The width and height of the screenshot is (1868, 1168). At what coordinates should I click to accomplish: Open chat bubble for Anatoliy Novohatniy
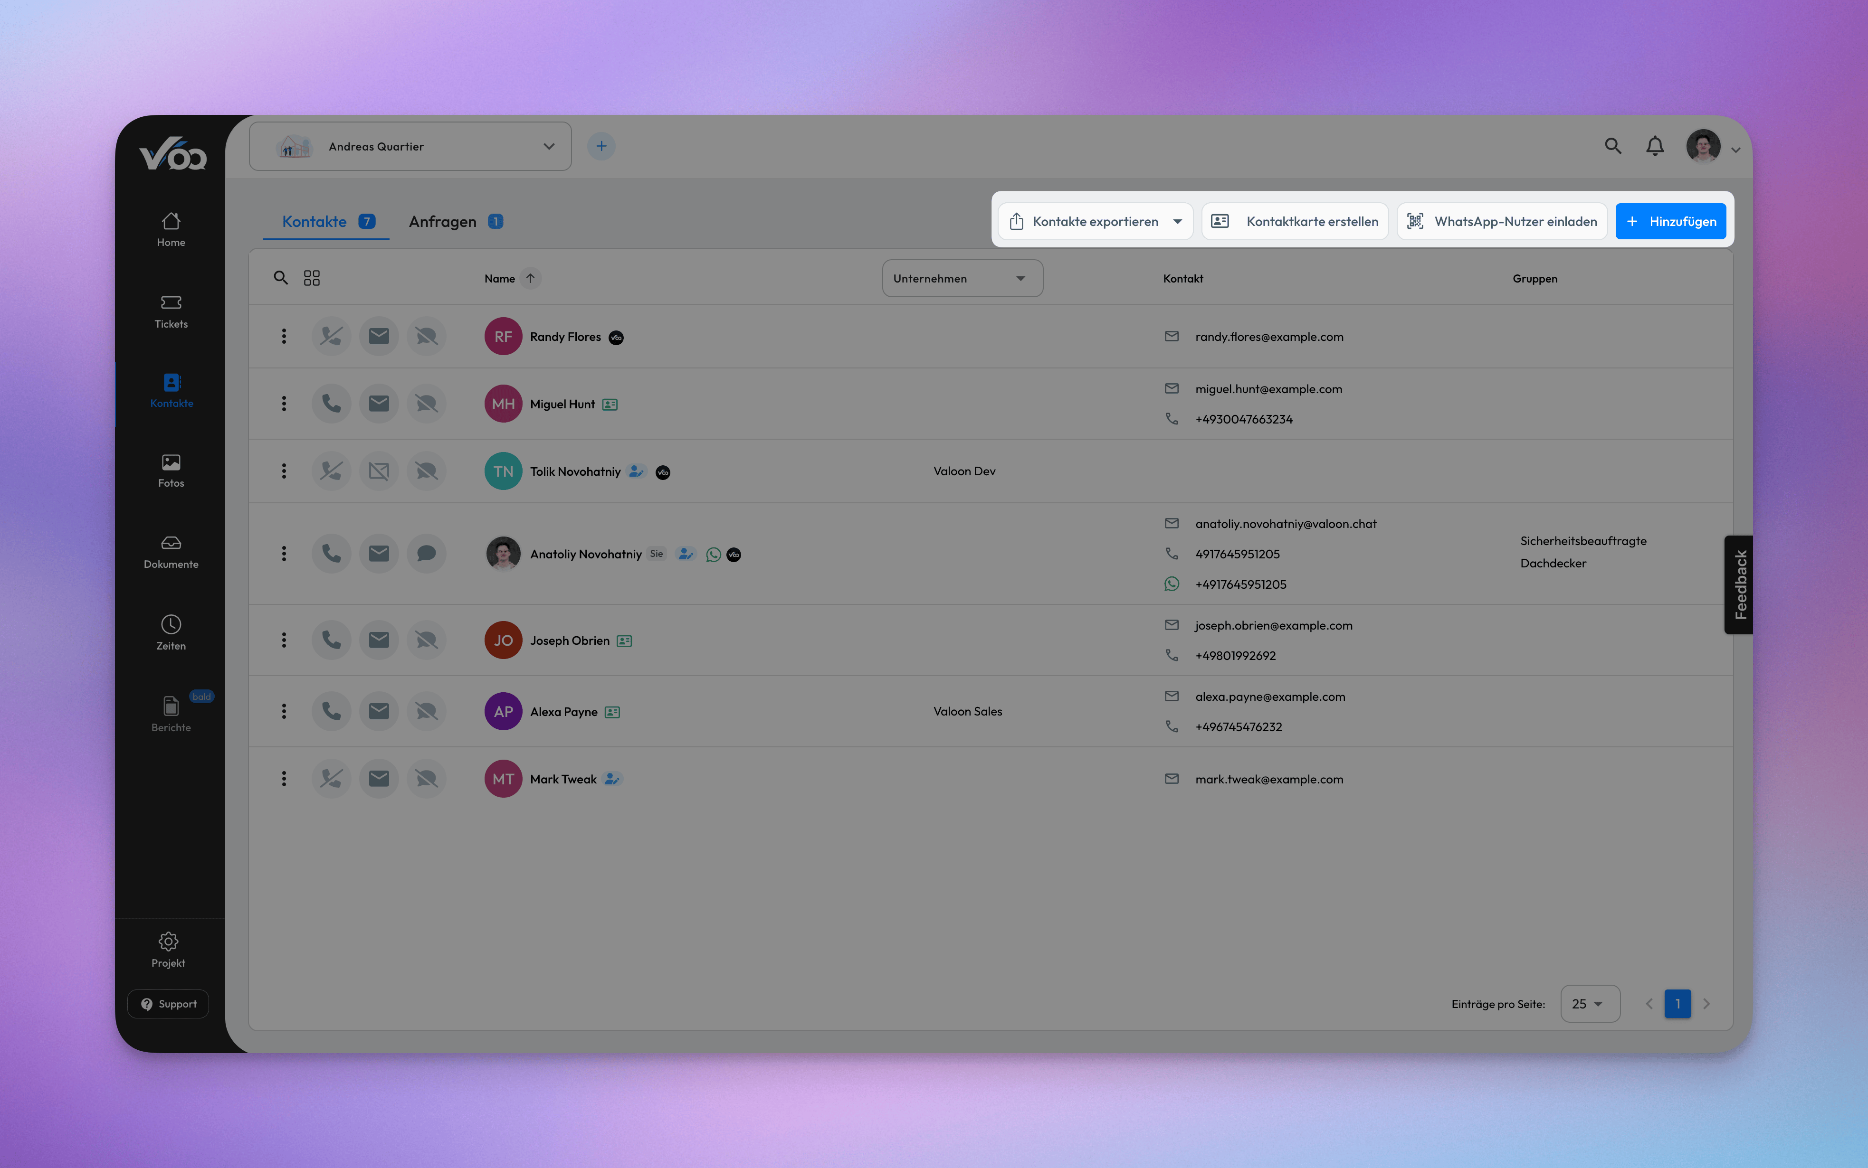point(427,553)
